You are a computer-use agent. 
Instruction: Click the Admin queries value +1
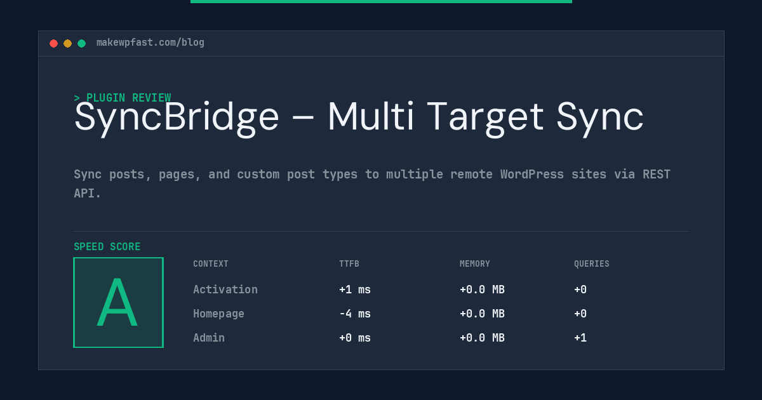tap(580, 338)
